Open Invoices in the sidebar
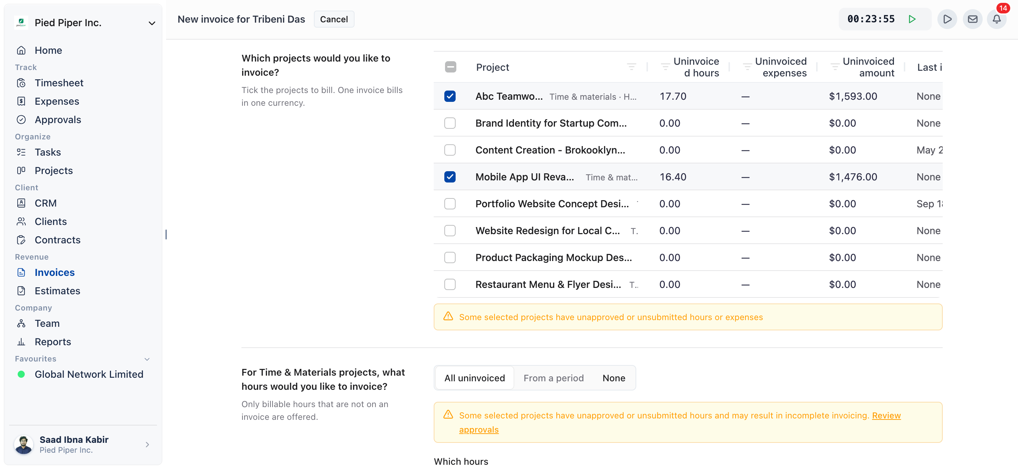 click(54, 272)
